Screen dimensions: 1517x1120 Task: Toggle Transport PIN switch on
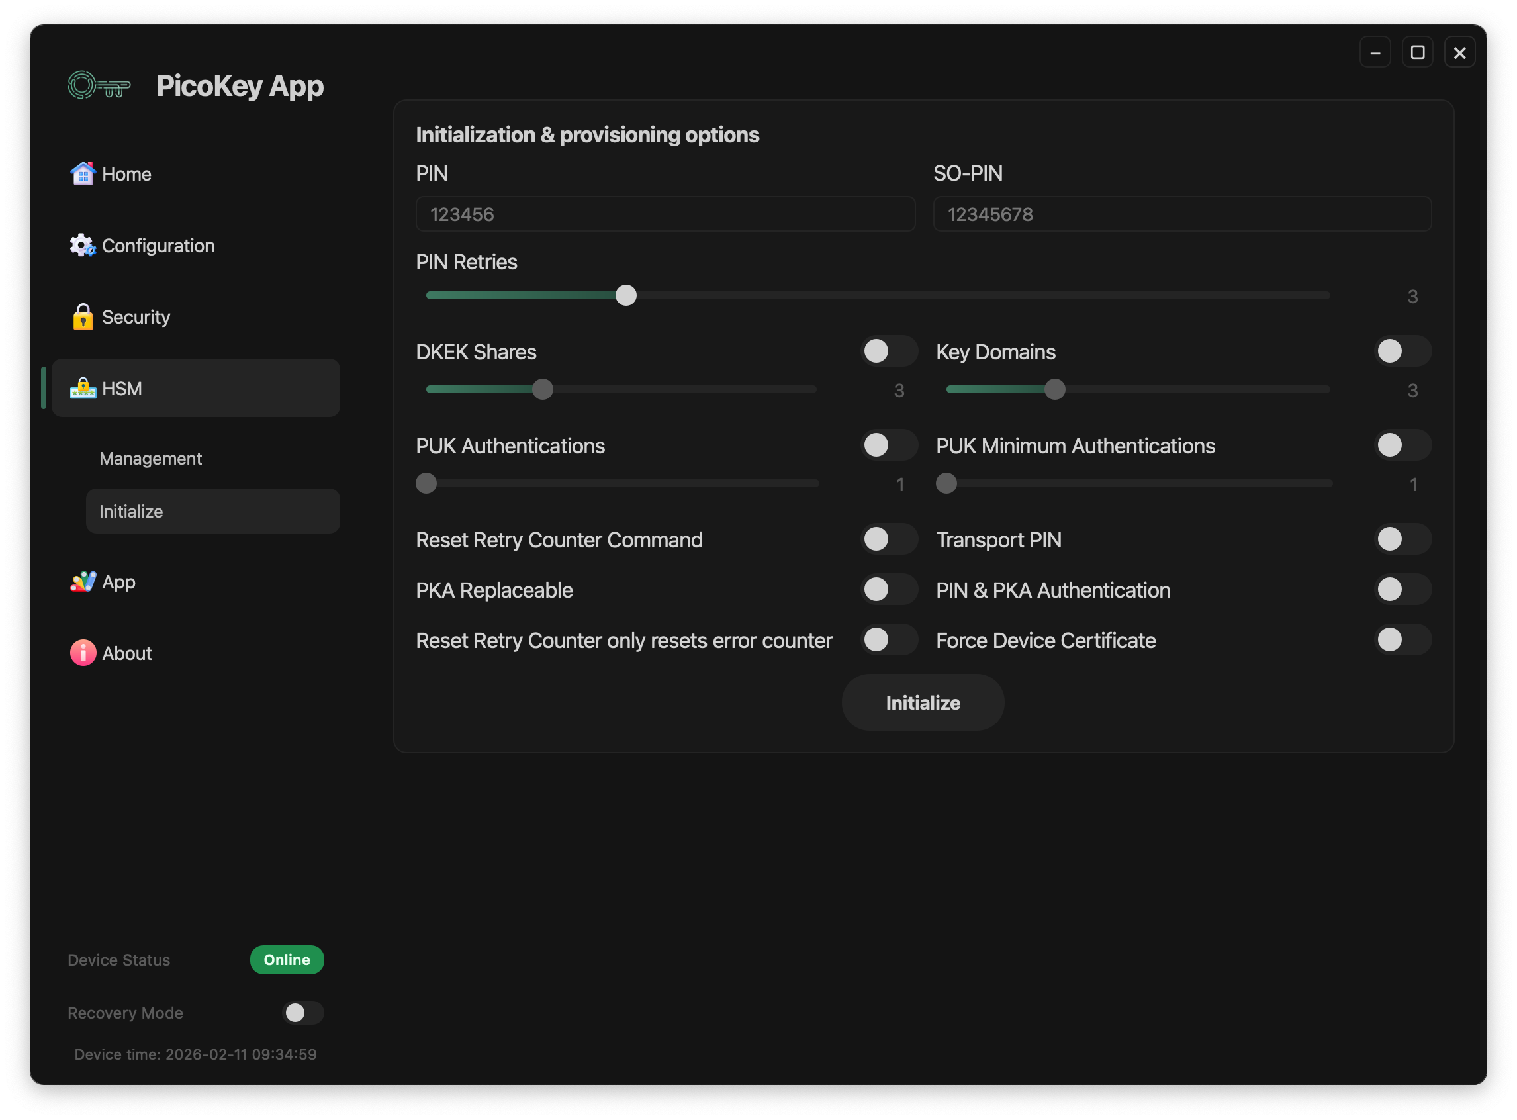[1402, 539]
